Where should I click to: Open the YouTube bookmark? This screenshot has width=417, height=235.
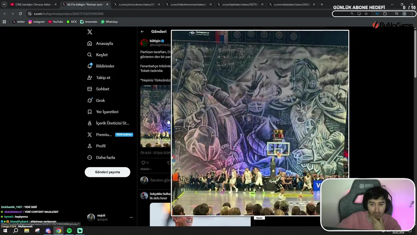tap(56, 22)
